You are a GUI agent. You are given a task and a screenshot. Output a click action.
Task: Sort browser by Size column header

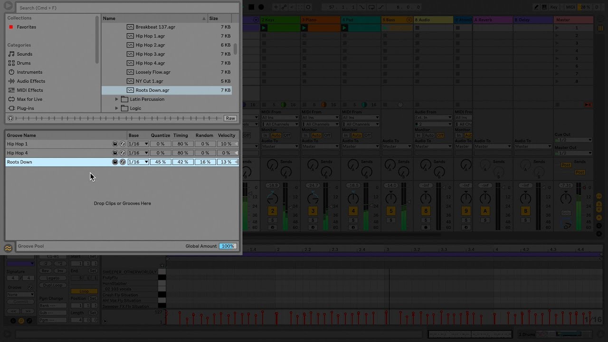tap(220, 19)
